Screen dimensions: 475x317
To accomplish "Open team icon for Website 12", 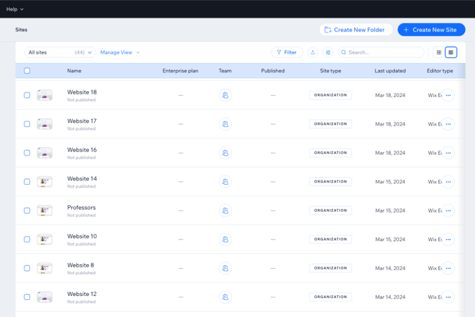I will [225, 297].
